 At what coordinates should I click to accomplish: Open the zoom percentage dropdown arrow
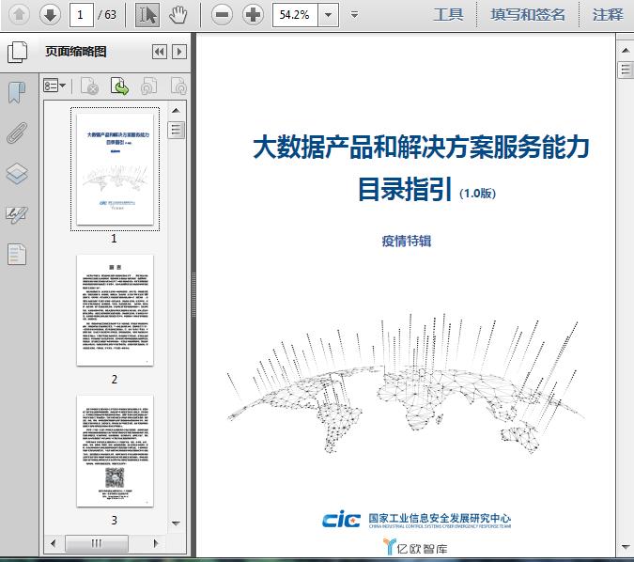328,14
